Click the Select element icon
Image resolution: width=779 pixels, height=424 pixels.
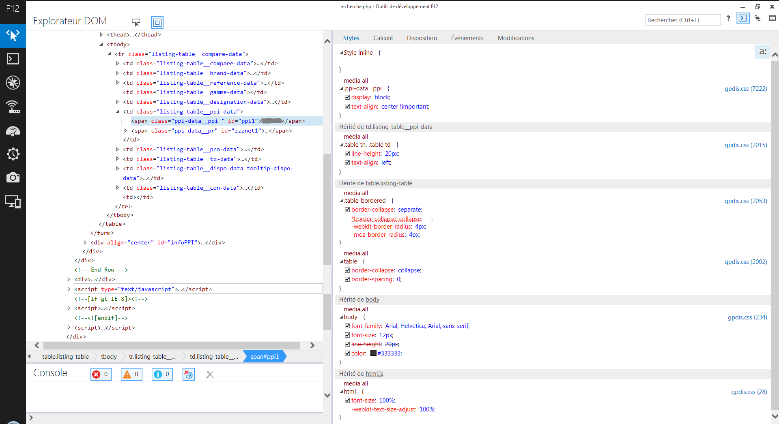tap(136, 22)
